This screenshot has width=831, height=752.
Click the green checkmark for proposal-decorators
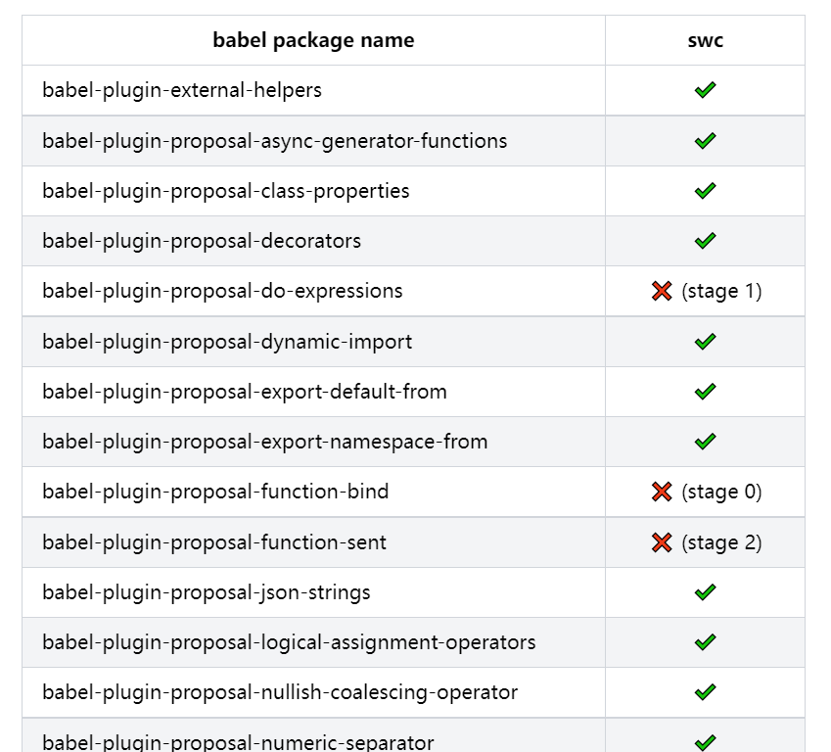705,241
